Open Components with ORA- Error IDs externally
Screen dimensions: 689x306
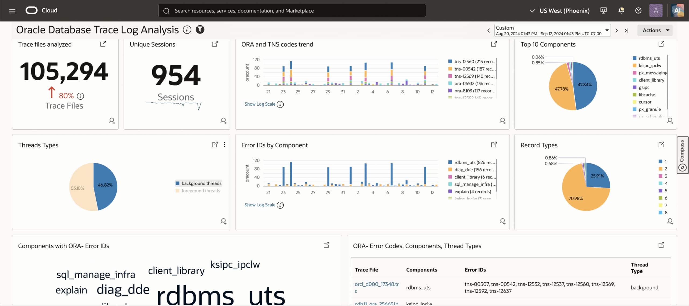(326, 245)
